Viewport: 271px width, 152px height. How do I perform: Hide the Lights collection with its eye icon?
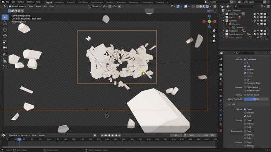click(x=258, y=17)
